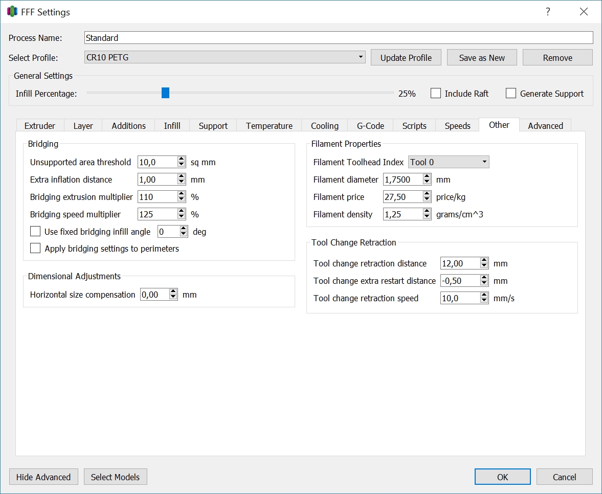Image resolution: width=602 pixels, height=494 pixels.
Task: Go to the Temperature tab
Action: (269, 125)
